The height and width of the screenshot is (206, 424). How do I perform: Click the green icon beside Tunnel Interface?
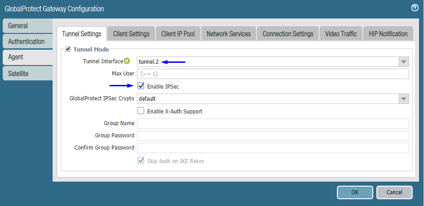(127, 61)
